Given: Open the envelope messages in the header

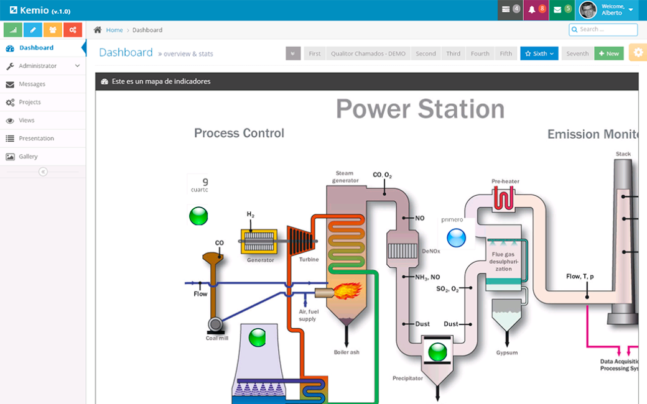Looking at the screenshot, I should 561,10.
